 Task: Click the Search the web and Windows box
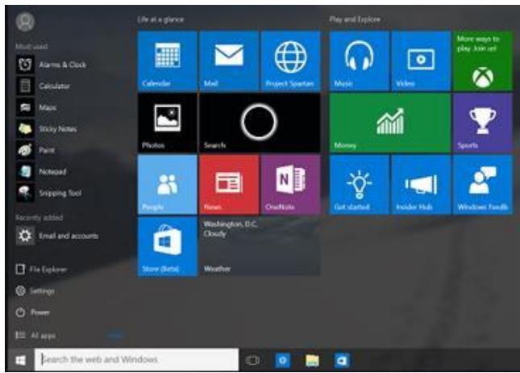[x=136, y=360]
